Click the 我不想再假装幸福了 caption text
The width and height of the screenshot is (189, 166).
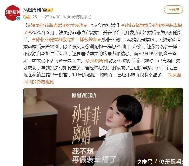93,155
